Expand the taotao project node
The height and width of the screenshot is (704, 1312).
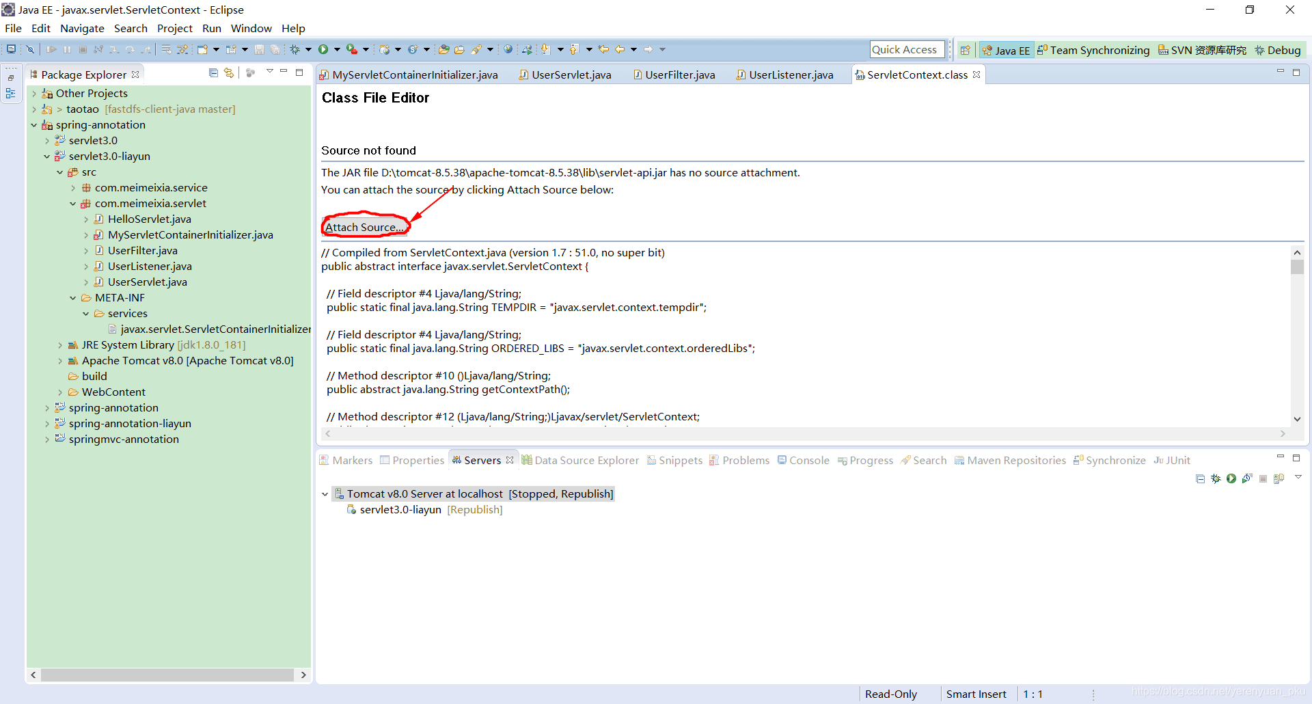click(x=34, y=109)
